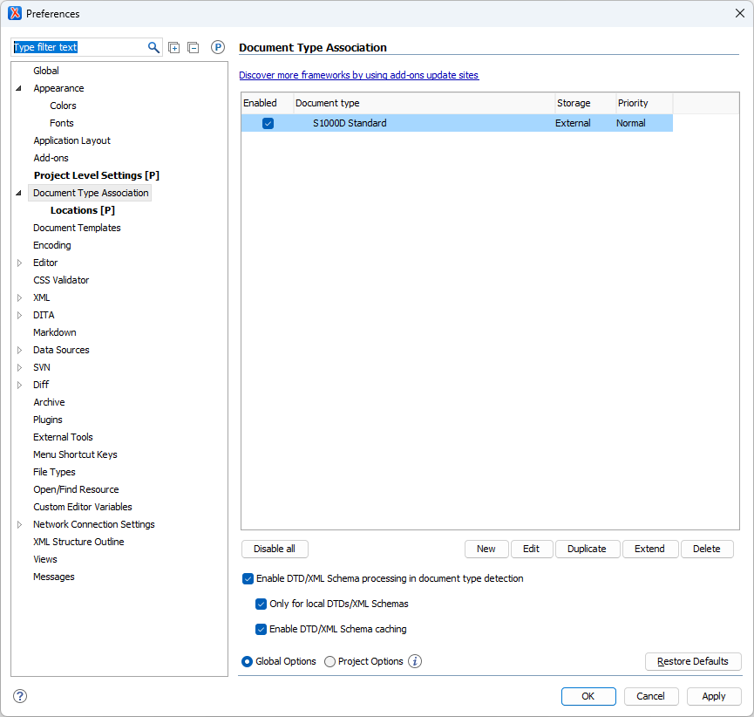Collapse the Appearance tree node
Image resolution: width=754 pixels, height=717 pixels.
tap(19, 88)
